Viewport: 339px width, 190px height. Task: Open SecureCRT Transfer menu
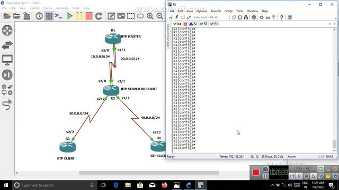pos(216,11)
